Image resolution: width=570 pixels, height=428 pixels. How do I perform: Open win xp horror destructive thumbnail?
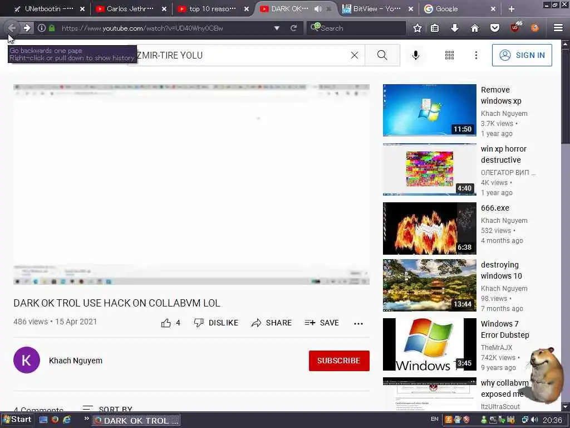(429, 169)
